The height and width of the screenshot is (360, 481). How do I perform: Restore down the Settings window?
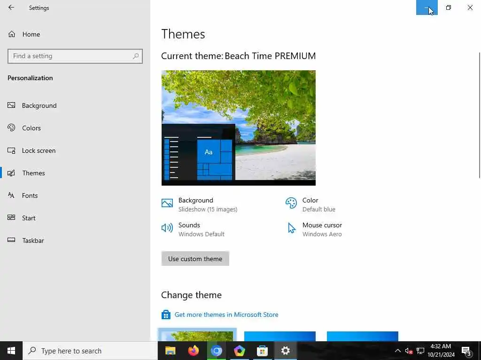(449, 7)
